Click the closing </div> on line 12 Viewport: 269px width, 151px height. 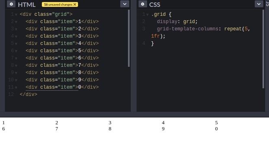point(28,94)
